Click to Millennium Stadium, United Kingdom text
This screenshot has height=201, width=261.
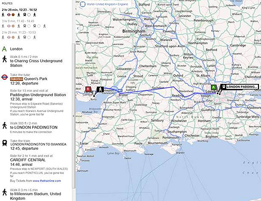coord(36,196)
